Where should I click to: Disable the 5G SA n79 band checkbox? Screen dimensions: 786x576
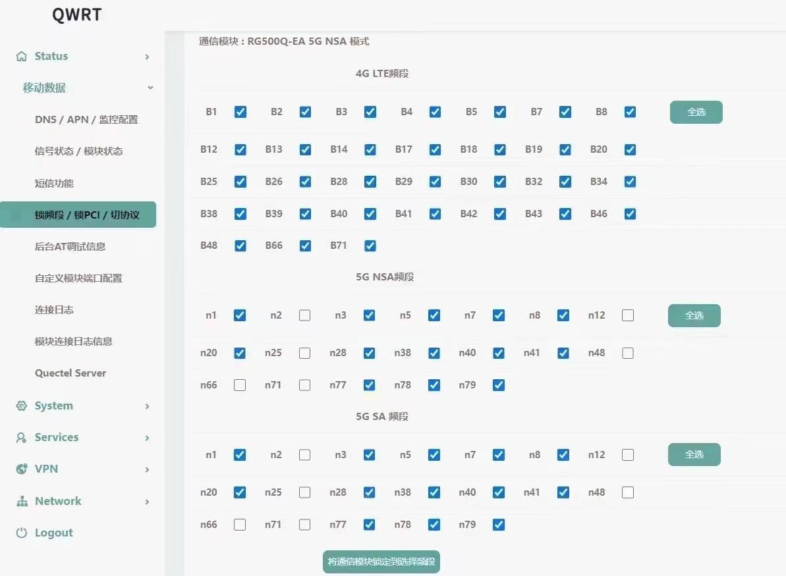point(499,525)
